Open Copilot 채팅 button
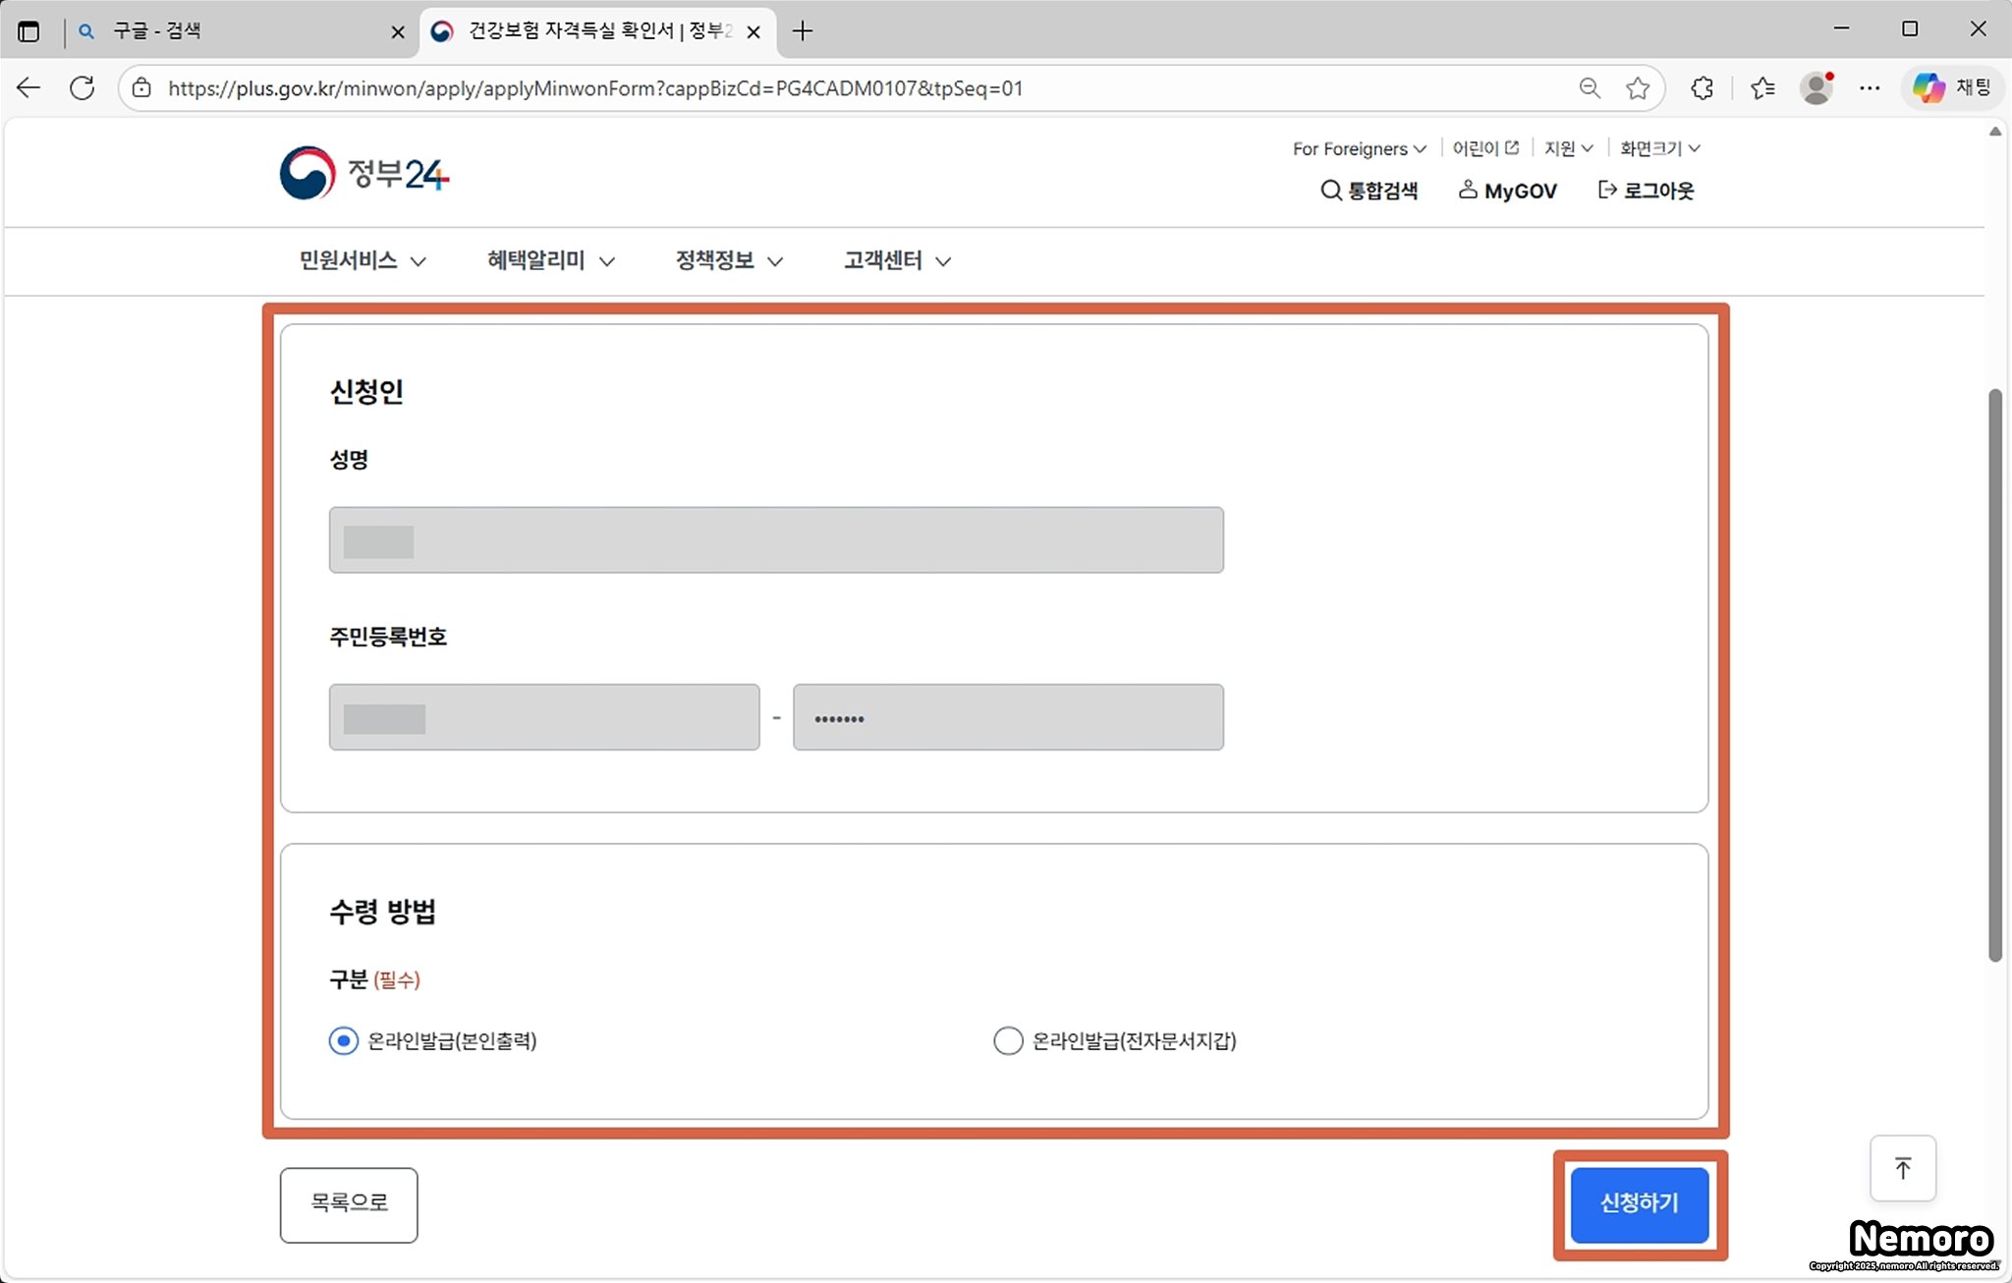The image size is (2012, 1283). pos(1951,88)
